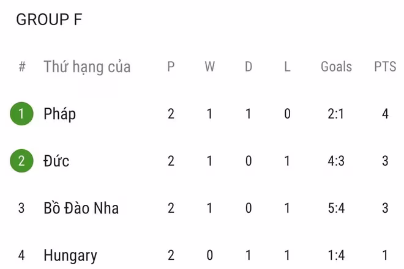Click the green rank 2 badge

point(21,161)
